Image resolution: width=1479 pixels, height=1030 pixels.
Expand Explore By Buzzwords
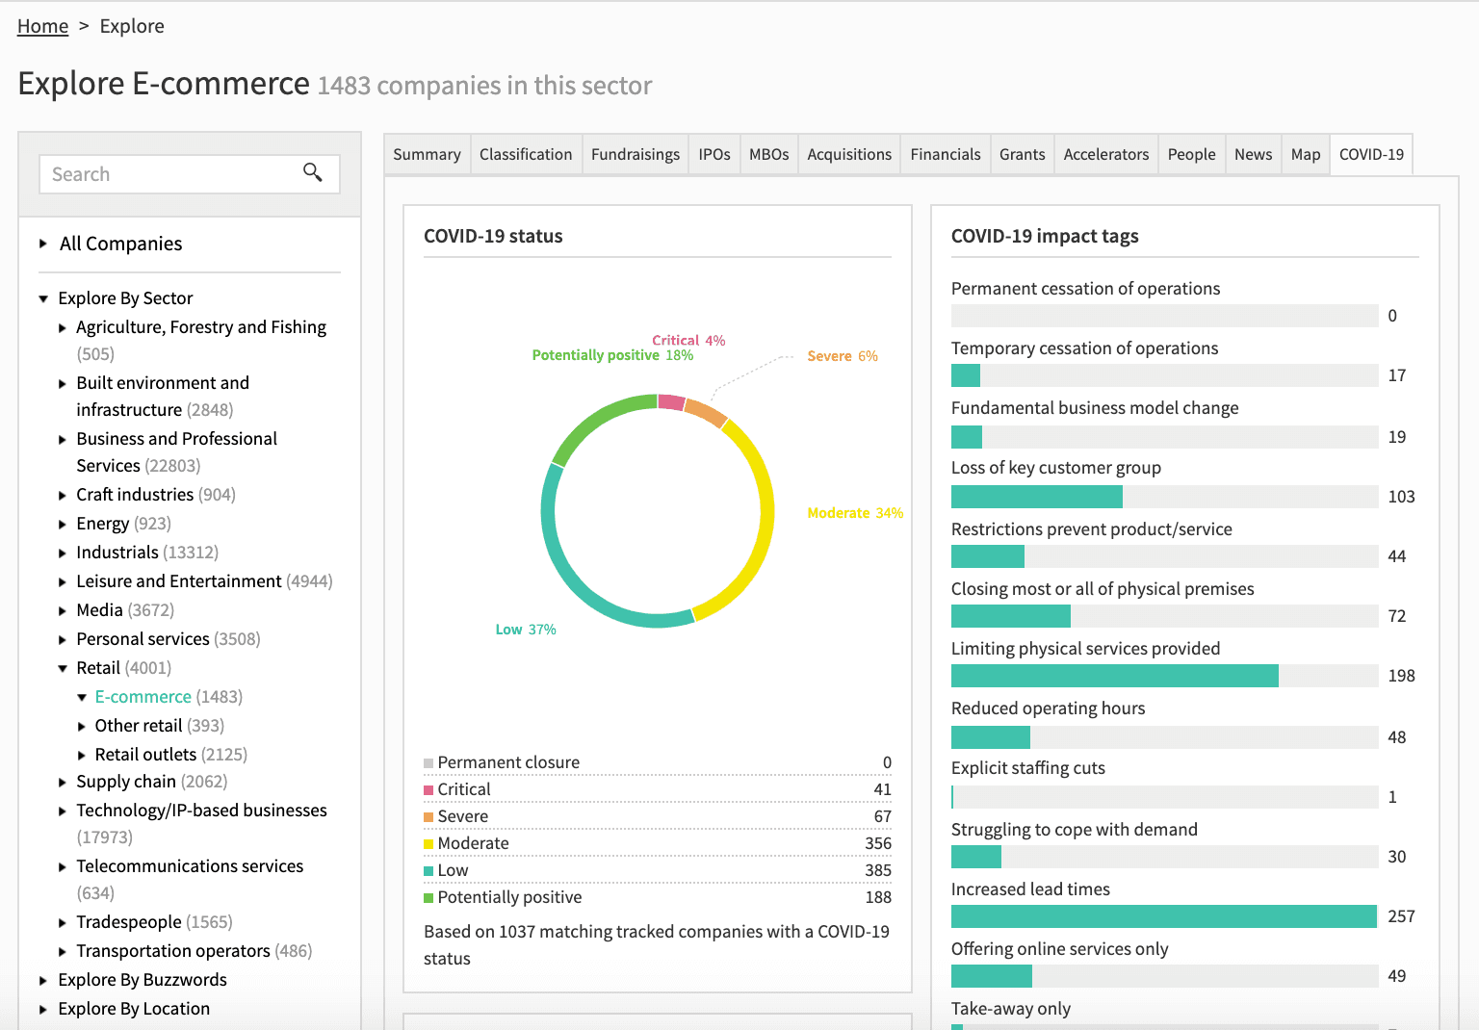coord(43,981)
